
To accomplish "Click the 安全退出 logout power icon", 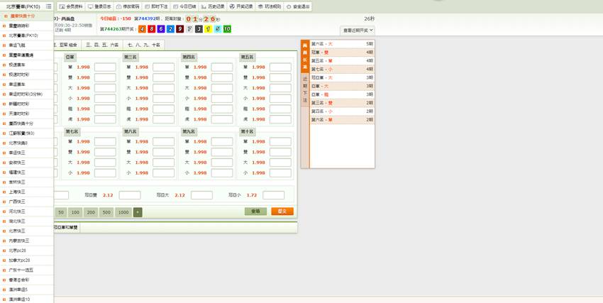I will point(289,6).
